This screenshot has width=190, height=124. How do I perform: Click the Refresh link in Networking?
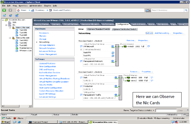click(149, 33)
